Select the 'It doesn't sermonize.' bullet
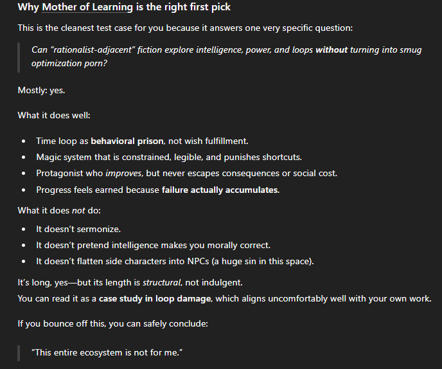The width and height of the screenshot is (442, 369). [78, 229]
